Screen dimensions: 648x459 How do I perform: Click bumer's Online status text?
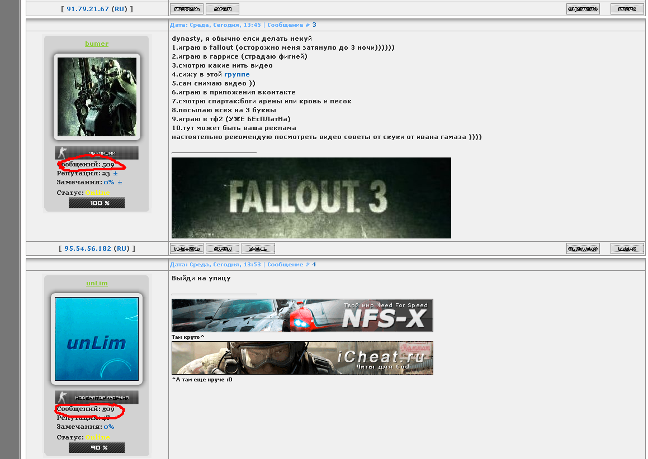[x=97, y=193]
